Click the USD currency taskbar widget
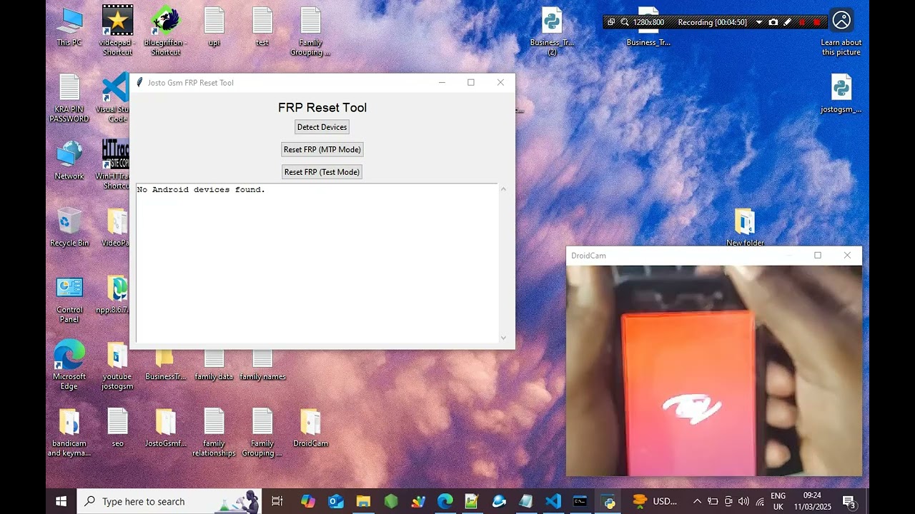This screenshot has height=514, width=915. click(655, 501)
